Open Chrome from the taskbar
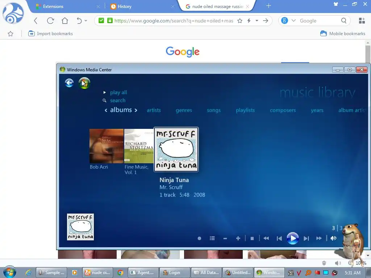The height and width of the screenshot is (278, 371). [x=120, y=273]
